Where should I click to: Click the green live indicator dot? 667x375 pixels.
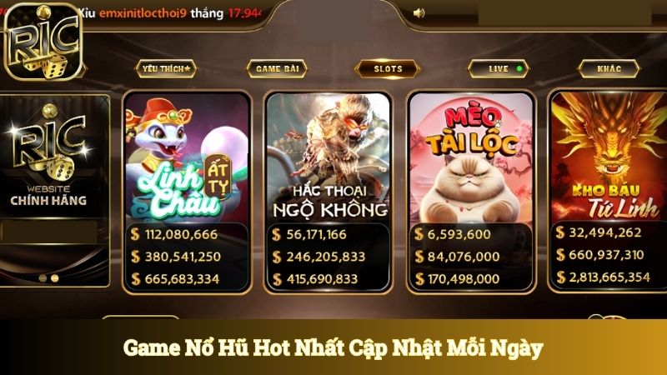click(x=519, y=68)
